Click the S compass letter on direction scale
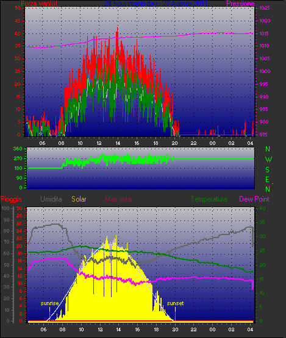The height and width of the screenshot is (338, 286). (268, 170)
